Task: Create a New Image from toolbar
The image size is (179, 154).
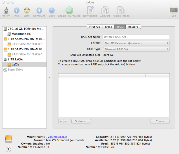Action: pyautogui.click(x=90, y=11)
